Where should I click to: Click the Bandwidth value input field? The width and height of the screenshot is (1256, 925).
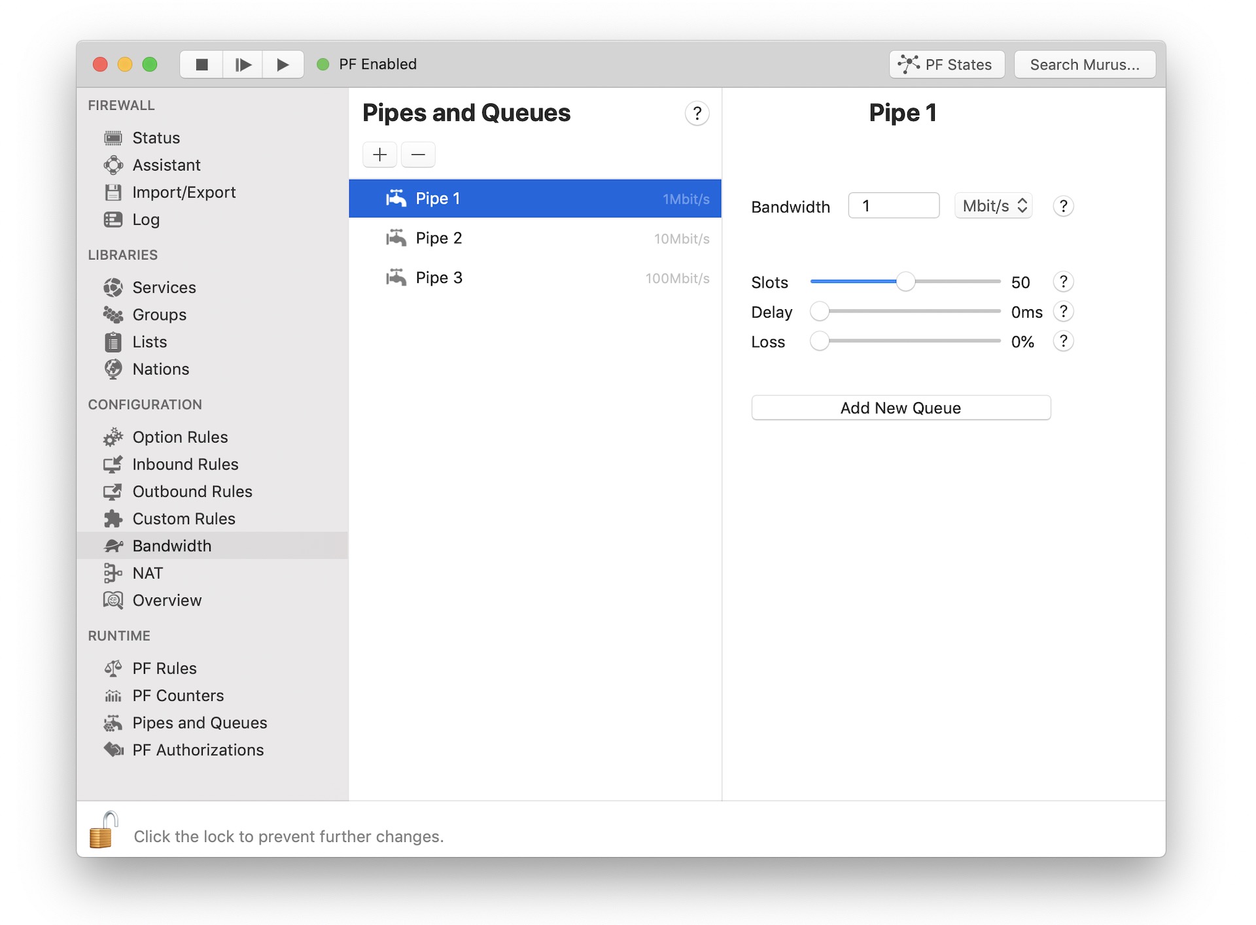point(894,206)
